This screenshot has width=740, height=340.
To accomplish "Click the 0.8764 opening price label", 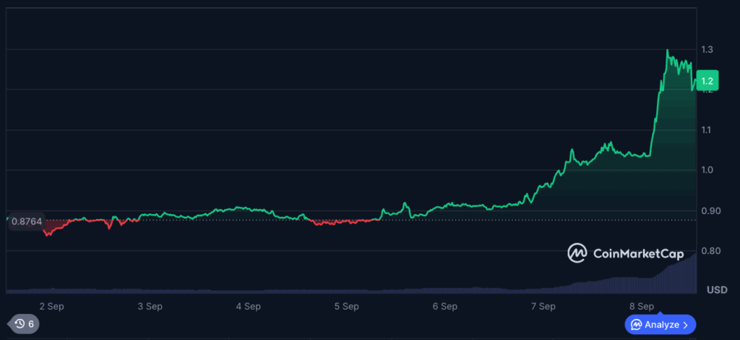I will tap(27, 221).
